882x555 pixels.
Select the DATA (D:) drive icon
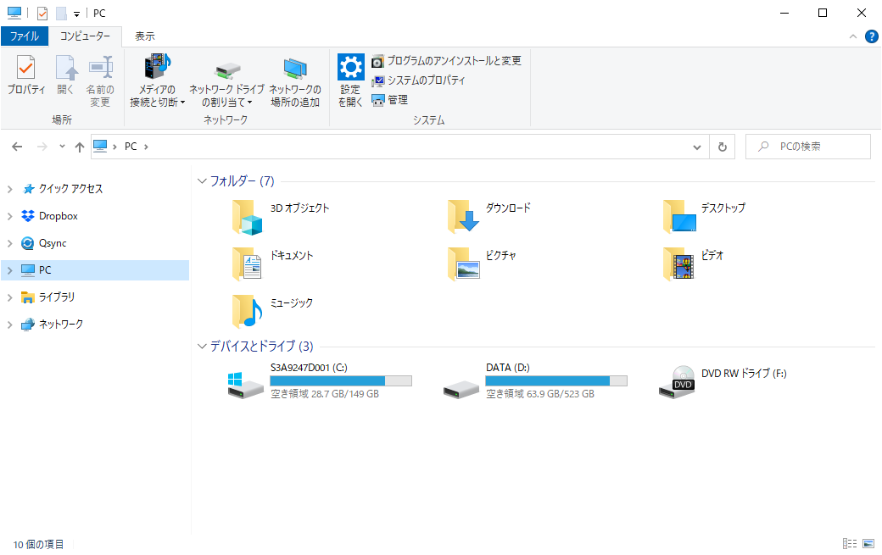461,389
